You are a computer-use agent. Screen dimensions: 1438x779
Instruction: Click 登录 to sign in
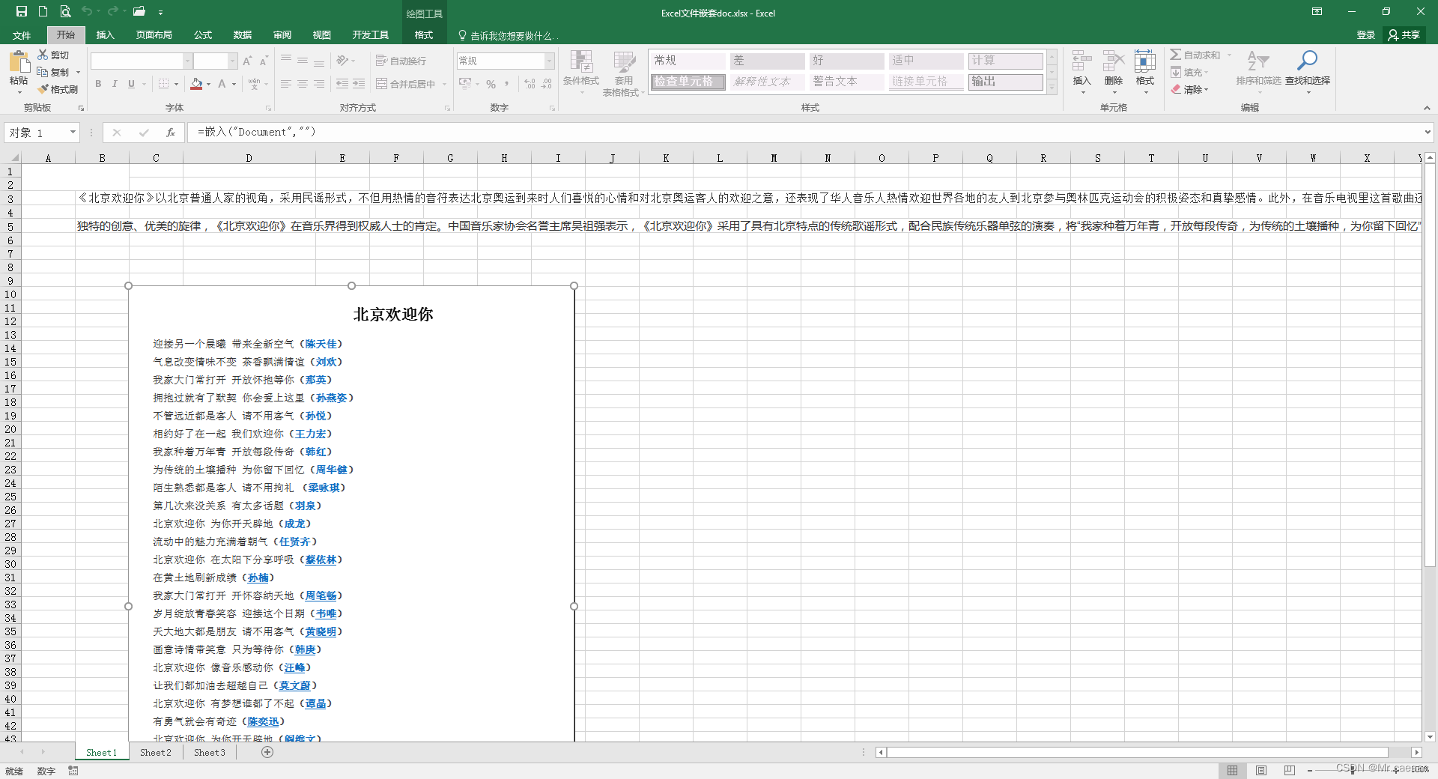click(1366, 35)
